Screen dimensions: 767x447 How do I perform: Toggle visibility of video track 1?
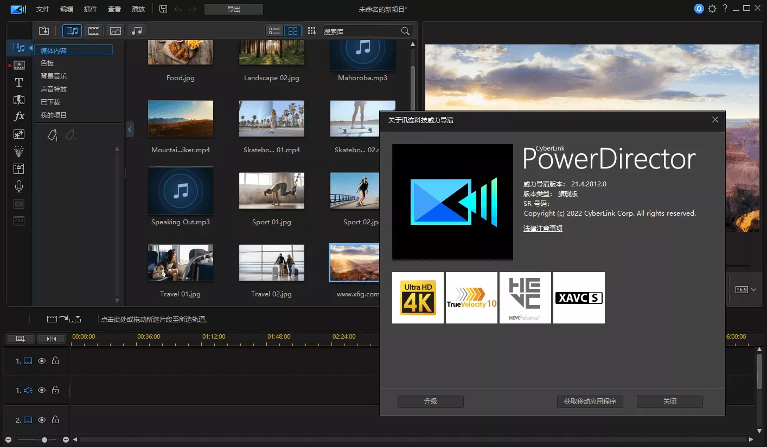pos(41,360)
